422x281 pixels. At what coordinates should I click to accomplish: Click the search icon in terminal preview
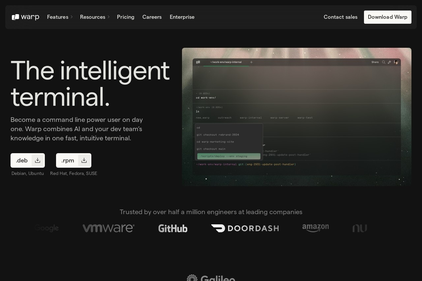coord(383,62)
